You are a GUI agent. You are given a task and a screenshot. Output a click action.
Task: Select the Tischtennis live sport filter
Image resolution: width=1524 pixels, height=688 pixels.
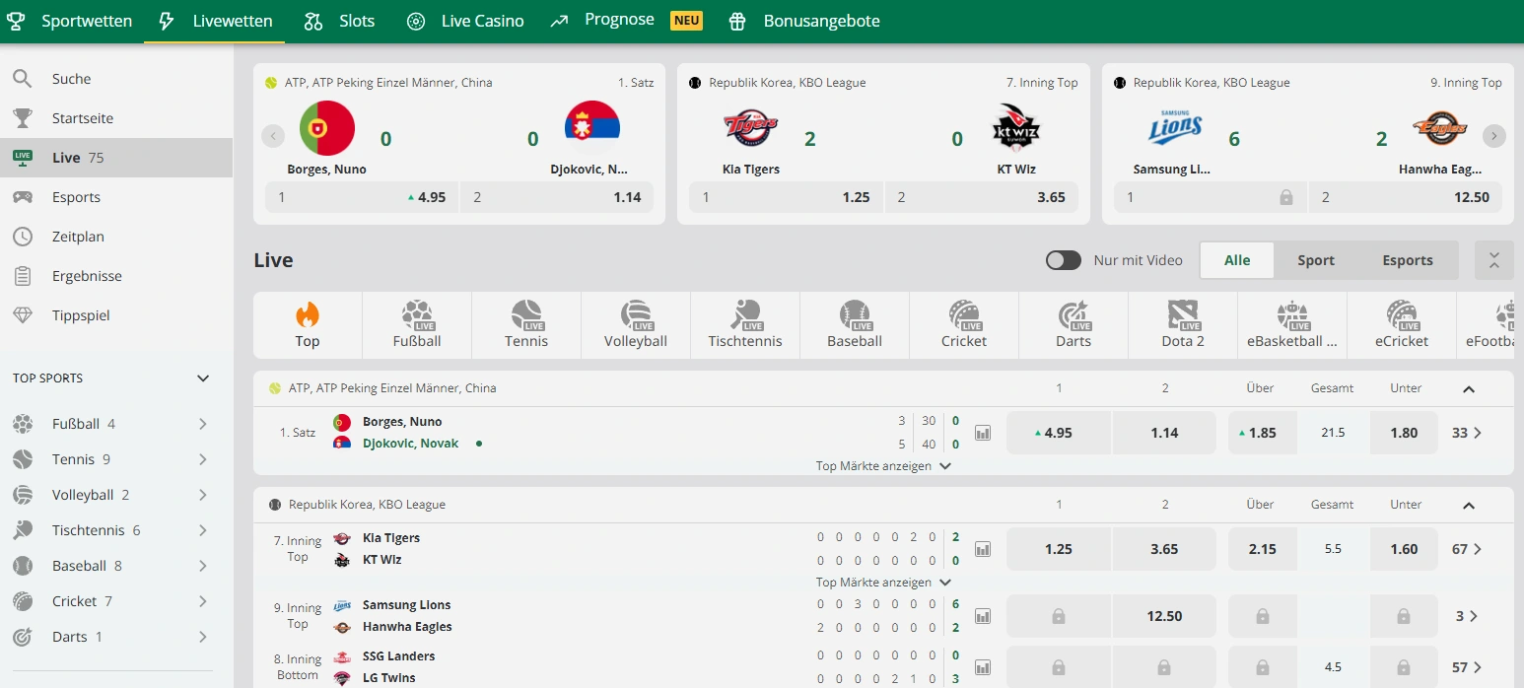coord(745,325)
